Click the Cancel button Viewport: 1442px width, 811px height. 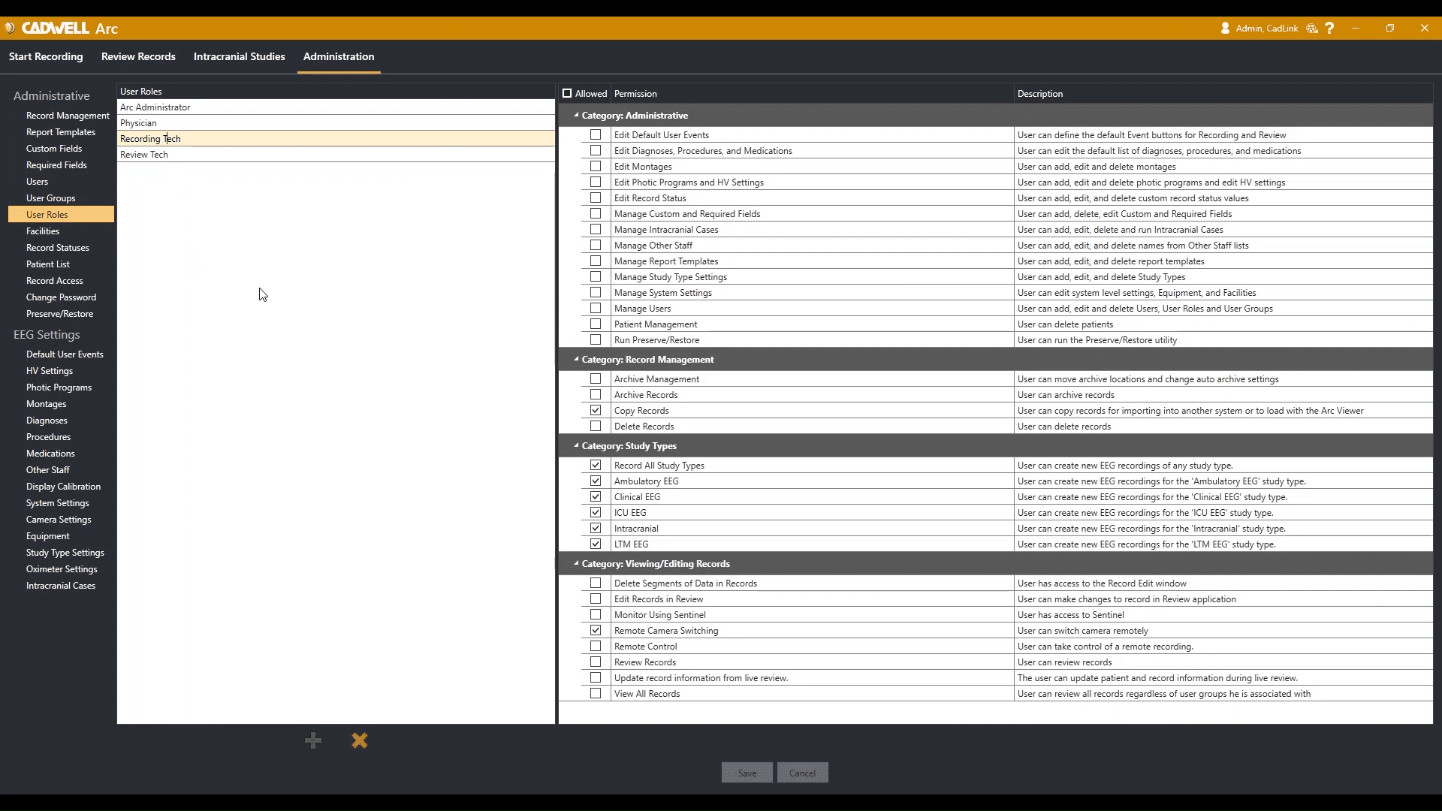[802, 773]
